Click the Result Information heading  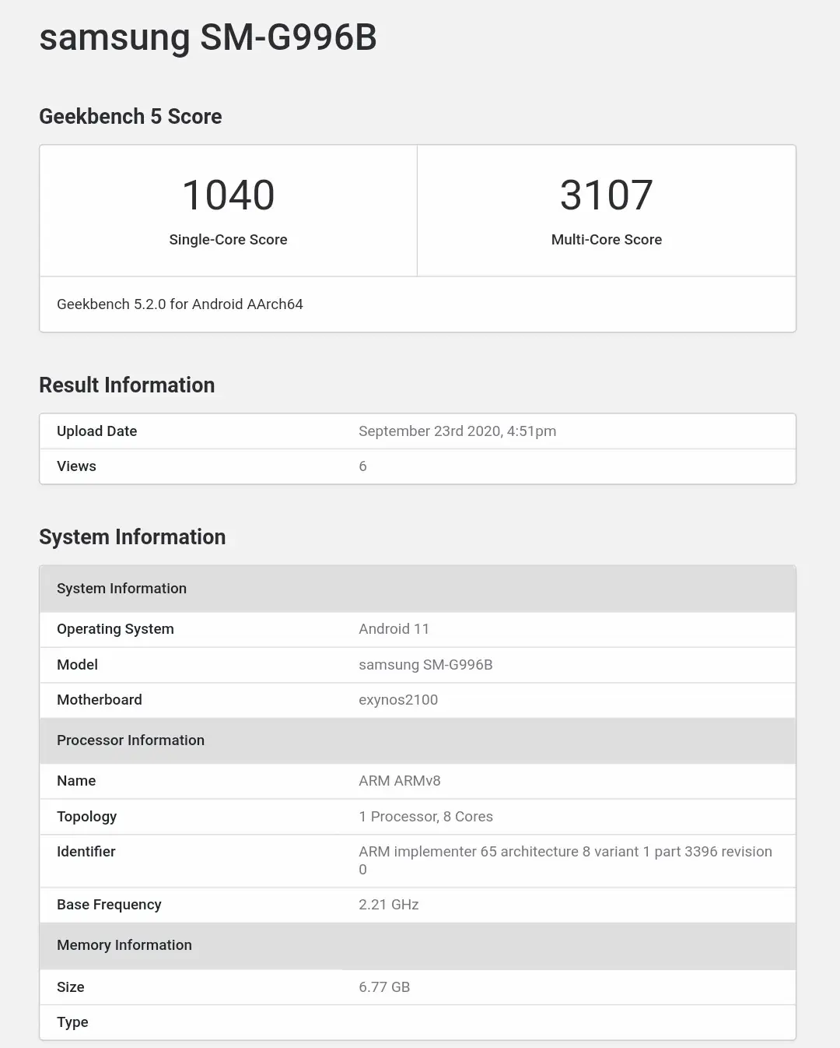(x=127, y=385)
